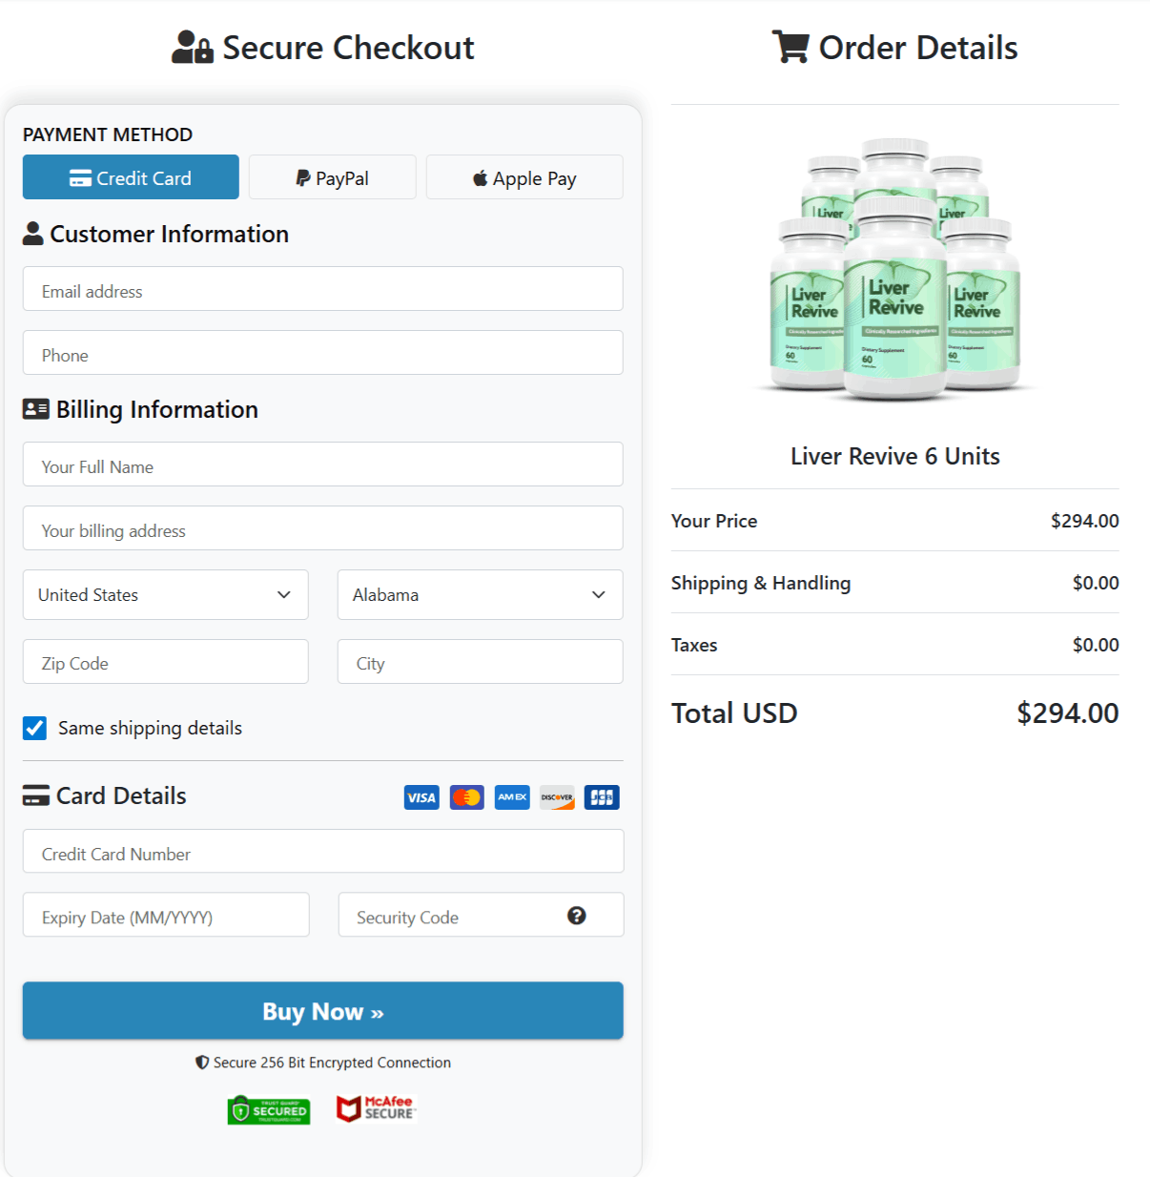
Task: Click the Visa card icon
Action: 421,797
